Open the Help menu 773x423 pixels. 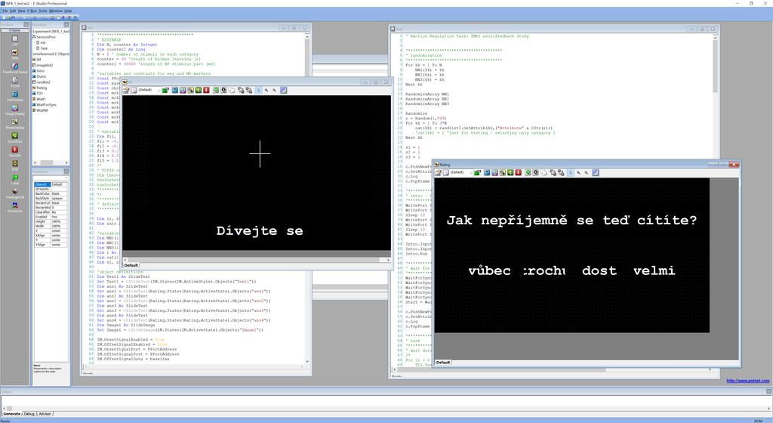68,11
